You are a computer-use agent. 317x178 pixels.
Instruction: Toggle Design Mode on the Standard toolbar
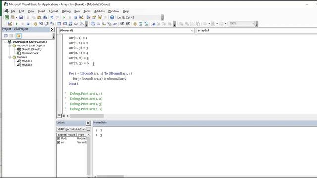point(81,18)
